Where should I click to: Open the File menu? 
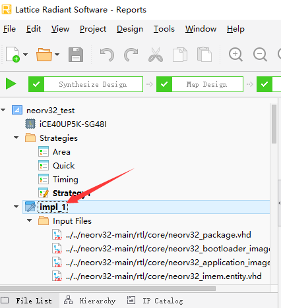tap(9, 29)
